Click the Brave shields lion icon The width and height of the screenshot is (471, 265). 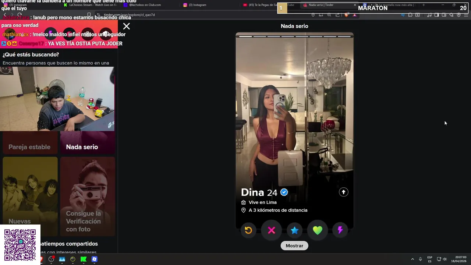coord(346,15)
